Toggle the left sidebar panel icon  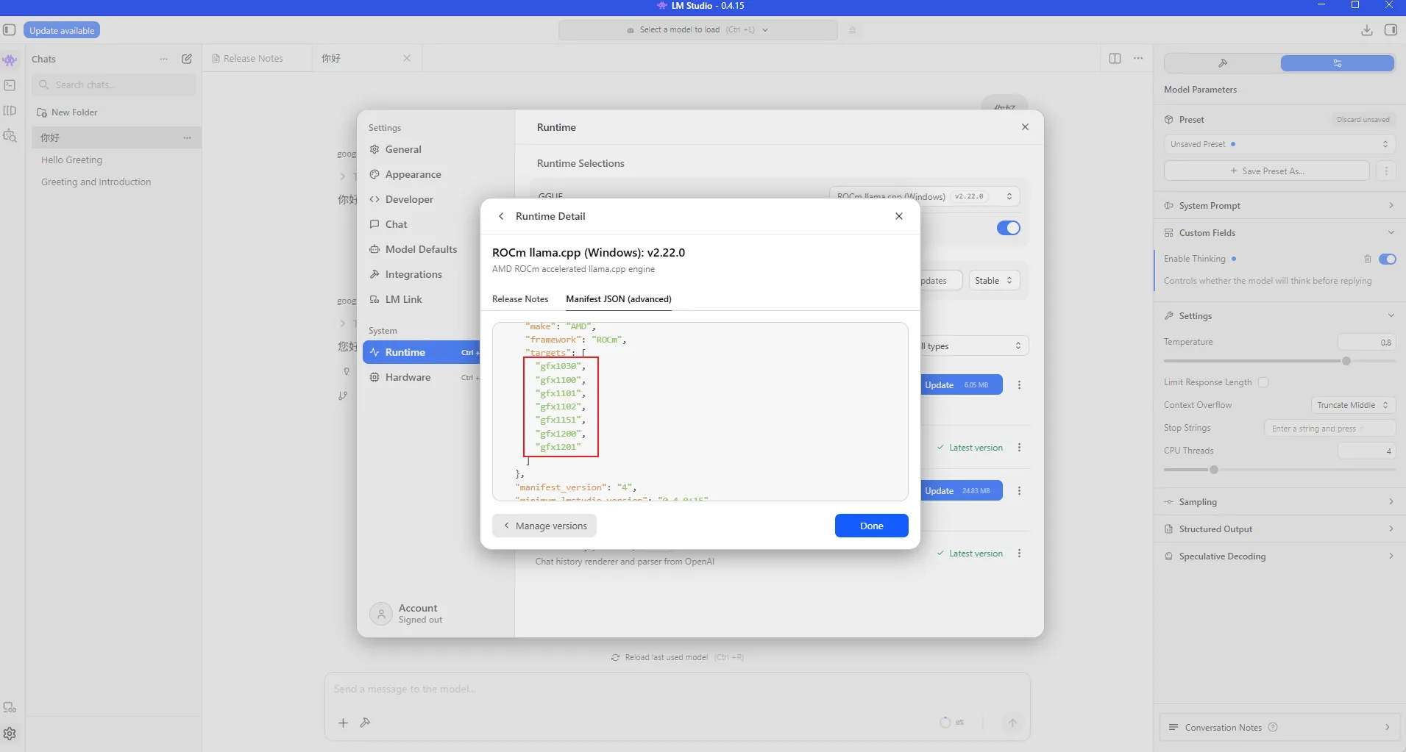[10, 30]
